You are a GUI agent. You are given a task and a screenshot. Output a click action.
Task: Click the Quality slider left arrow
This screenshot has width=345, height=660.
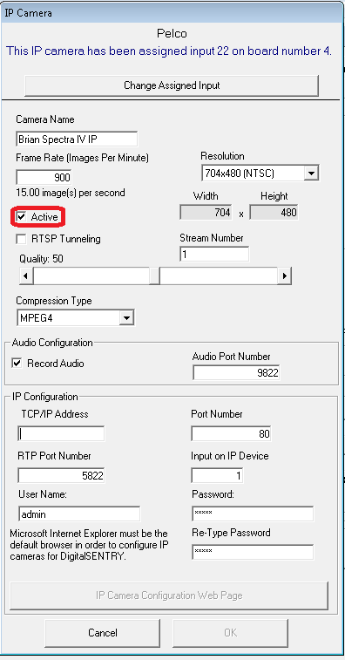26,276
